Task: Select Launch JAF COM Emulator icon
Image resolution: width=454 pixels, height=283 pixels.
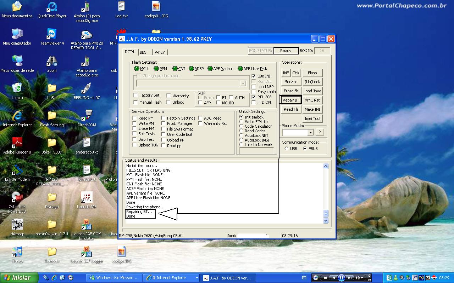Action: [87, 229]
